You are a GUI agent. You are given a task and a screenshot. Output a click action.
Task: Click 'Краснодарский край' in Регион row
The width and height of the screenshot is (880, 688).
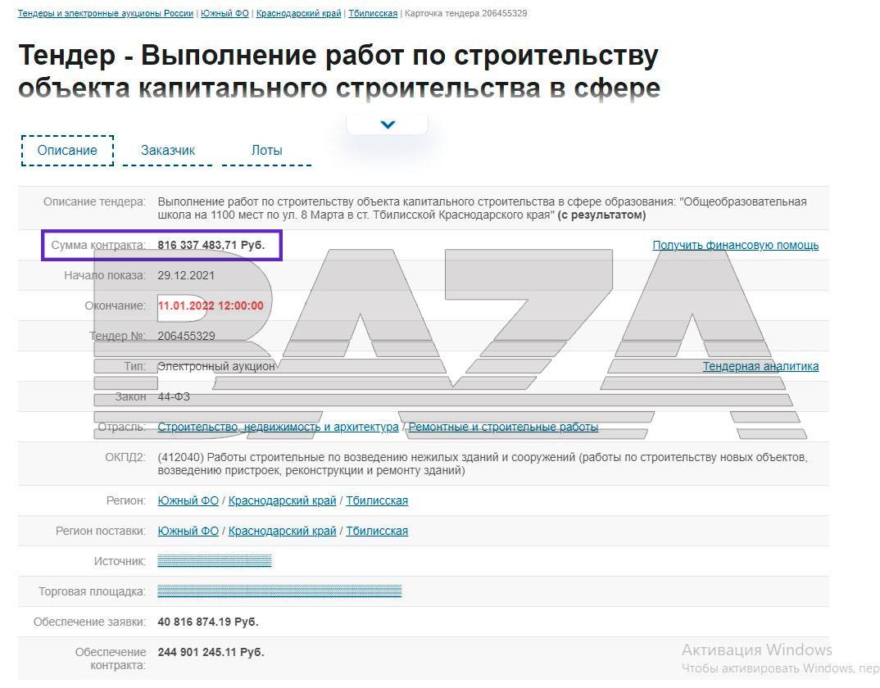click(x=282, y=500)
